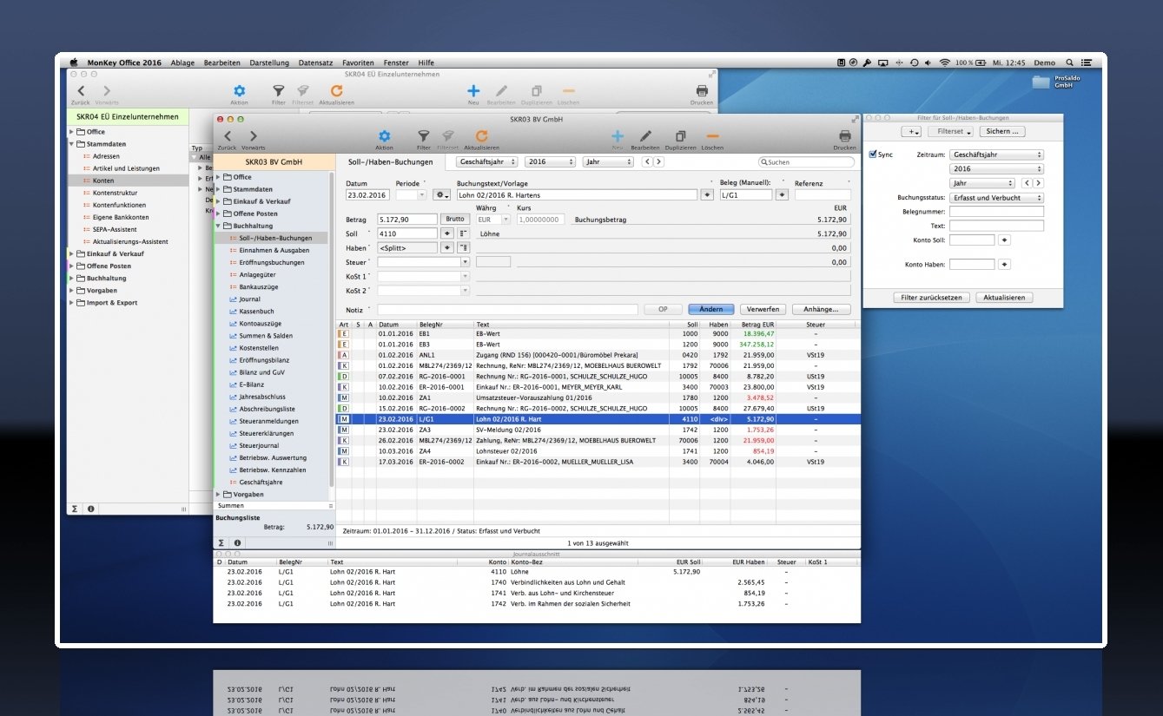Viewport: 1163px width, 716px height.
Task: Toggle the Sync checkbox in filter panel
Action: tap(874, 154)
